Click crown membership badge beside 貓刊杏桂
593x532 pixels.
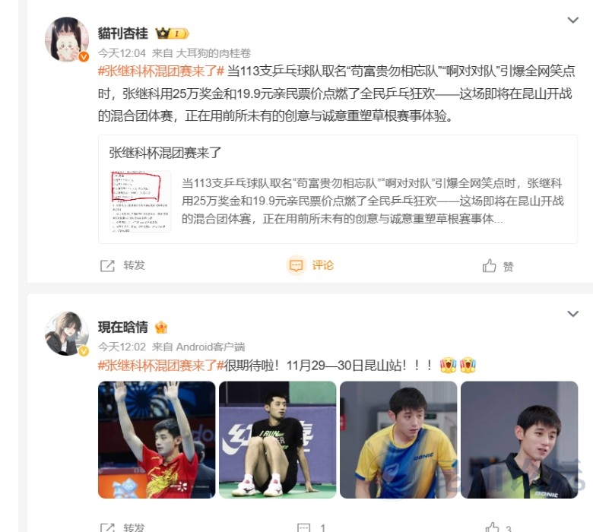172,33
